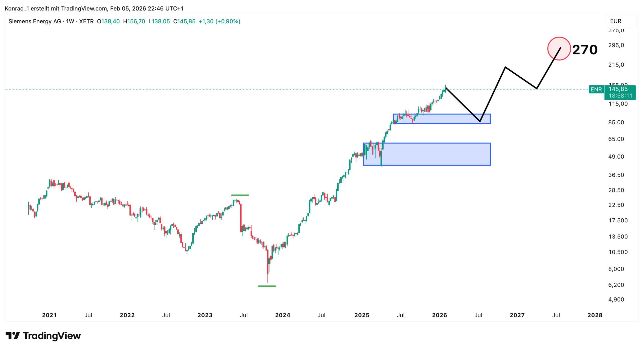Screen dimensions: 643x350
Task: Click the green line above the 2023 high
Action: (x=240, y=195)
